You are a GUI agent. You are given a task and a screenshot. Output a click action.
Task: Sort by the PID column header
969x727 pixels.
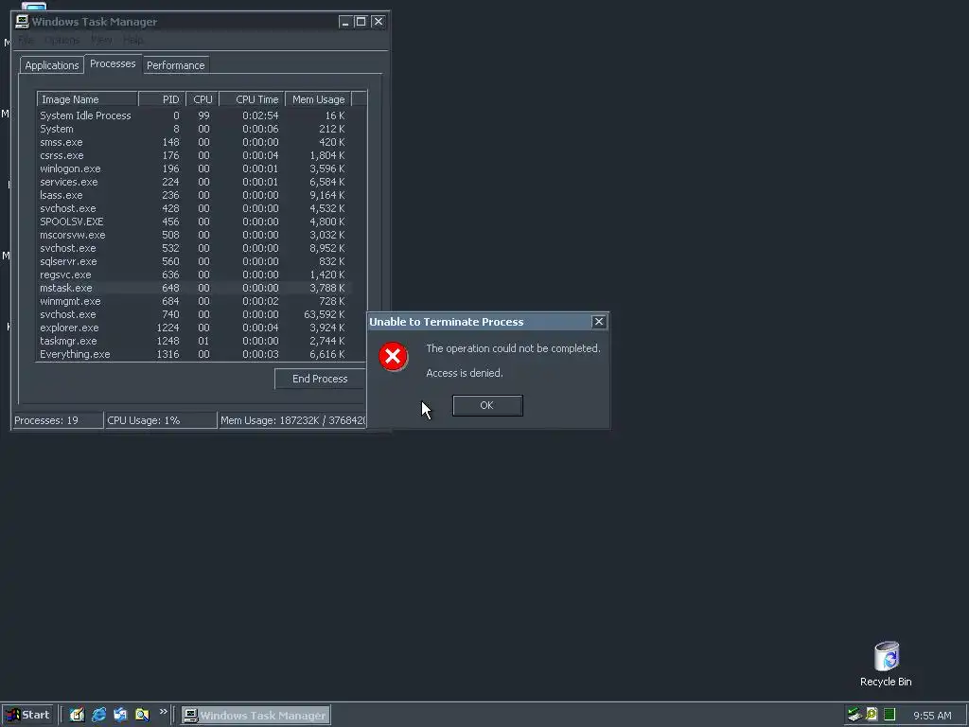click(x=162, y=99)
